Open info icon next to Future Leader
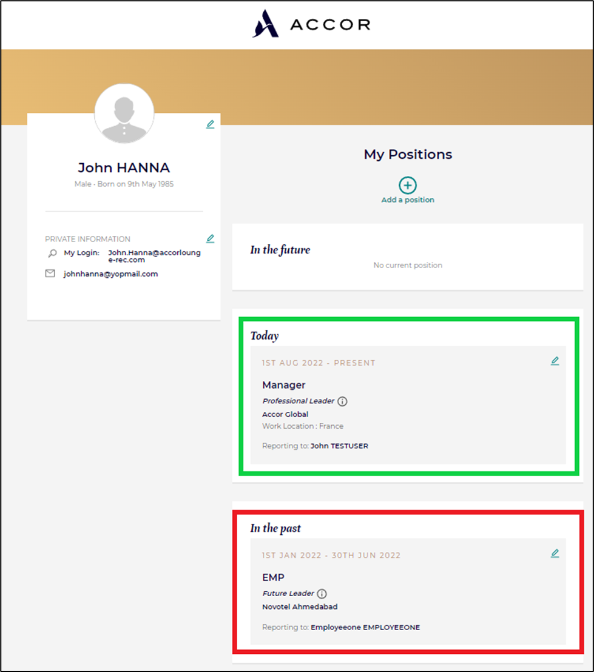The image size is (594, 672). pos(322,594)
